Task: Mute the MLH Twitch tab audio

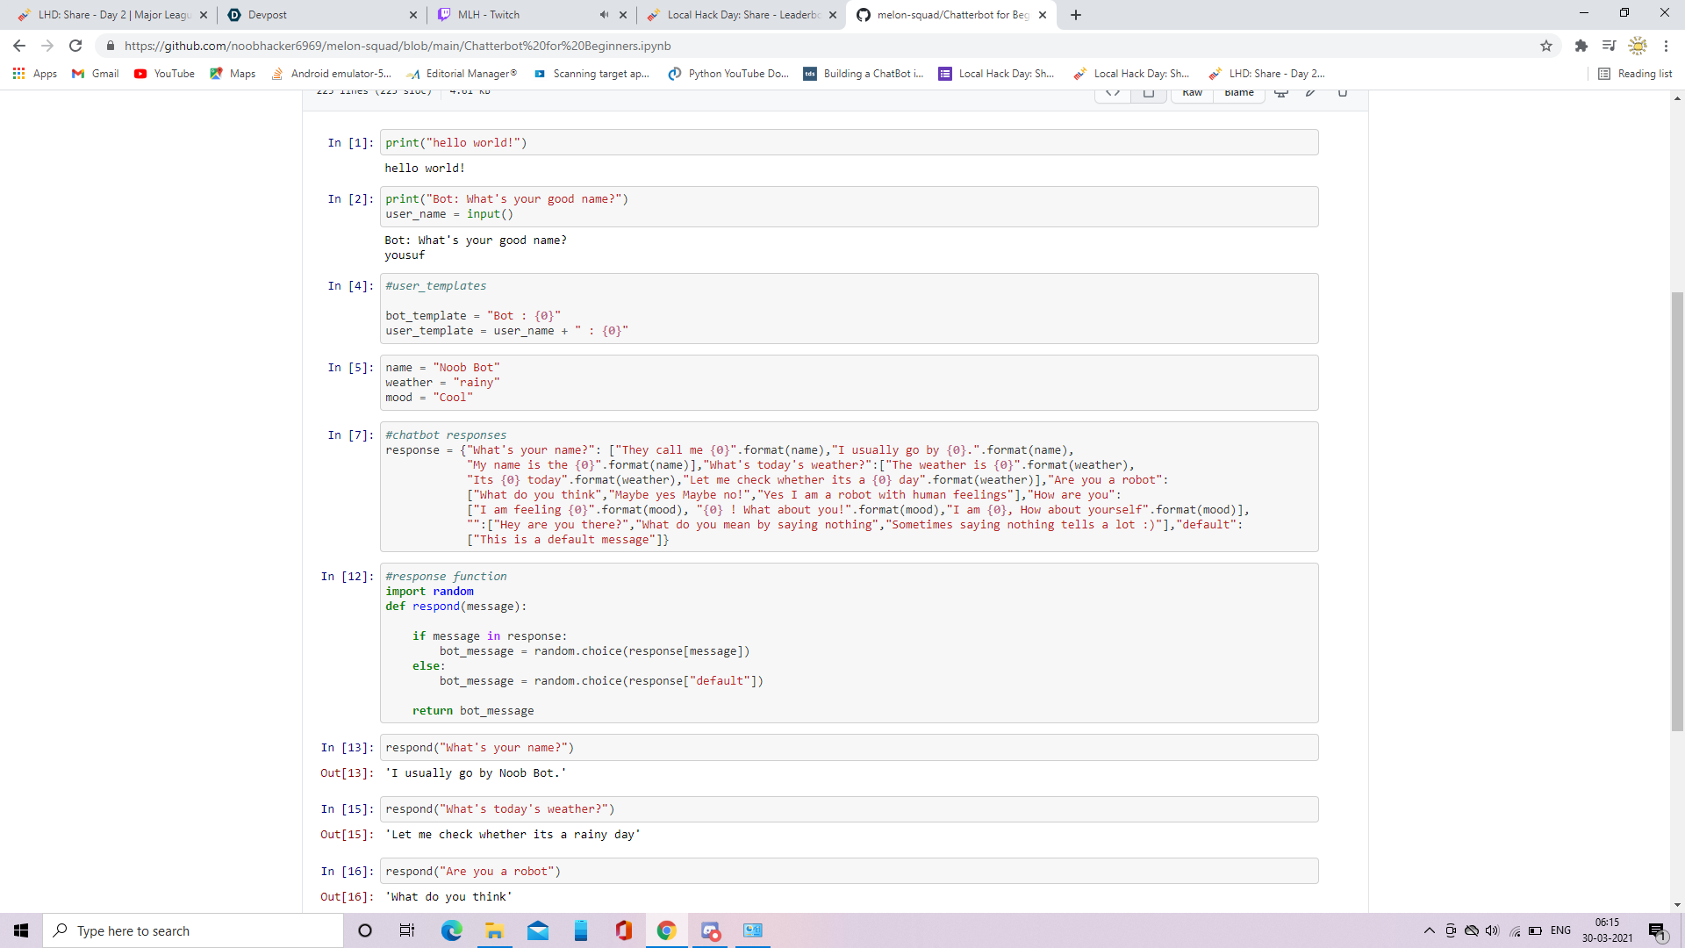Action: click(604, 15)
